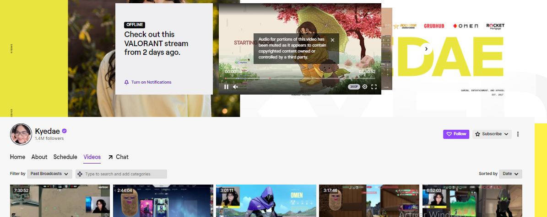Click the bell notification icon
547x217 pixels.
coord(127,82)
